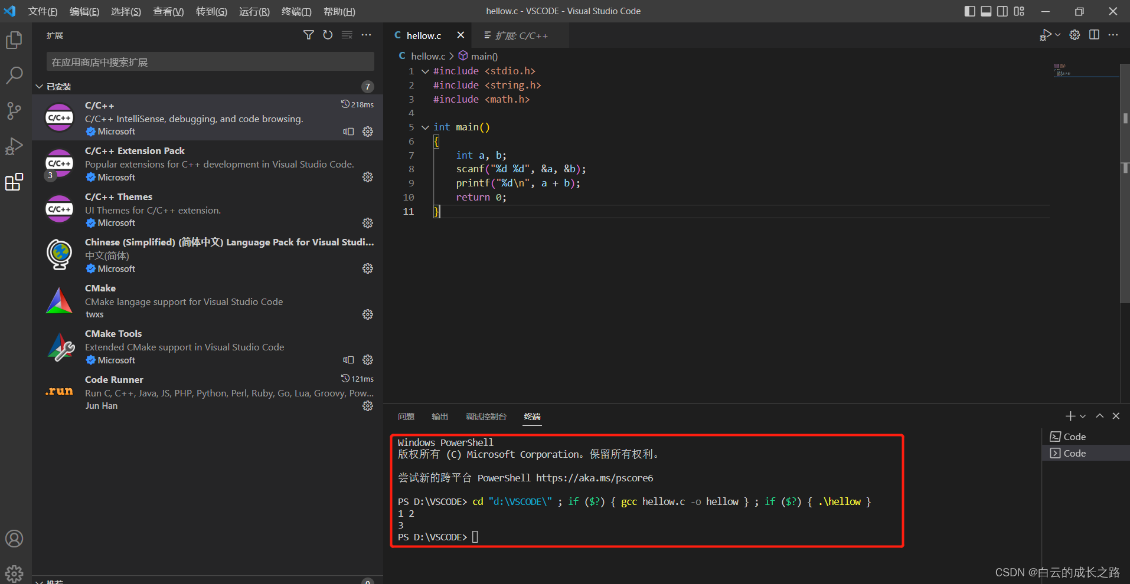Create a new terminal with plus button
Image resolution: width=1130 pixels, height=584 pixels.
click(1070, 416)
